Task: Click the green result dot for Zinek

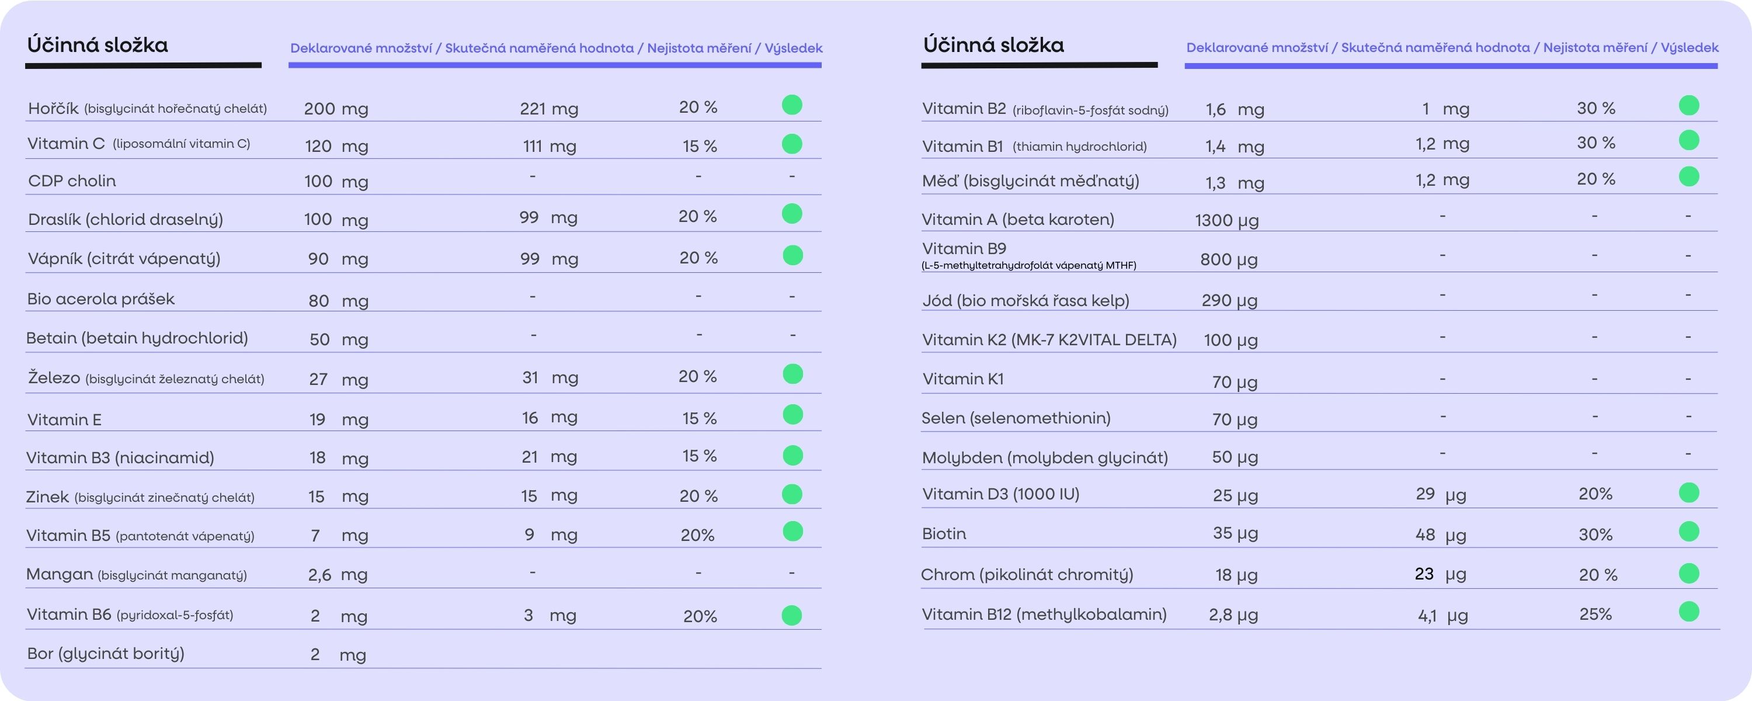Action: [x=792, y=494]
